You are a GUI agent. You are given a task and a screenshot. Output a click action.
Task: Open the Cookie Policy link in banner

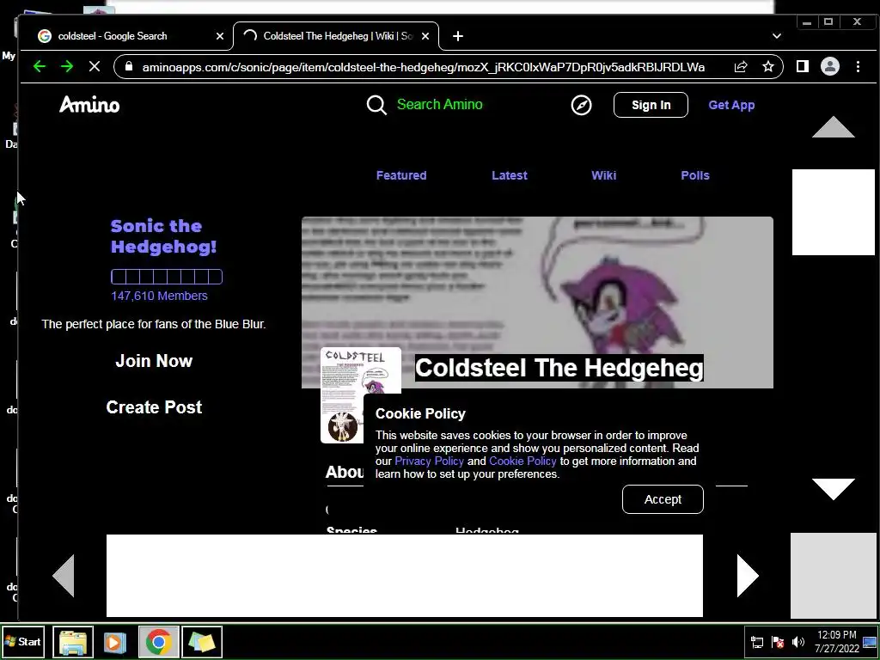coord(522,461)
